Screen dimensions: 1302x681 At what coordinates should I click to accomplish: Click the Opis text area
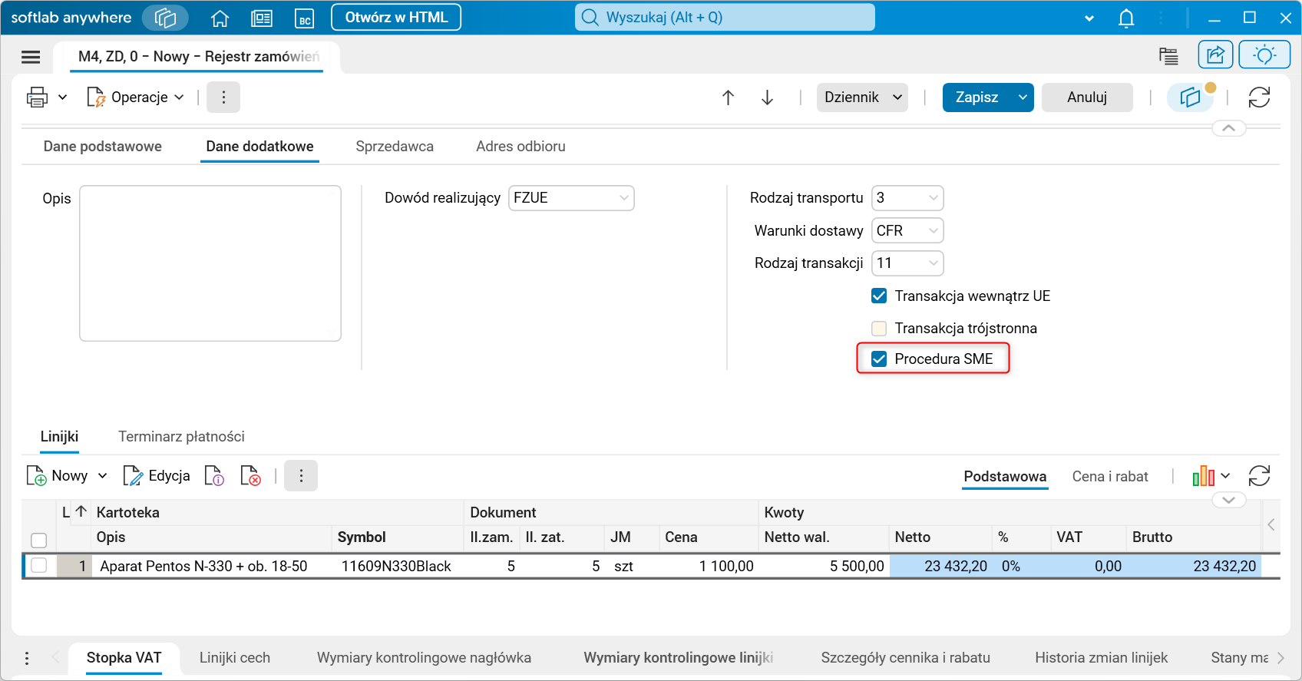pos(210,263)
